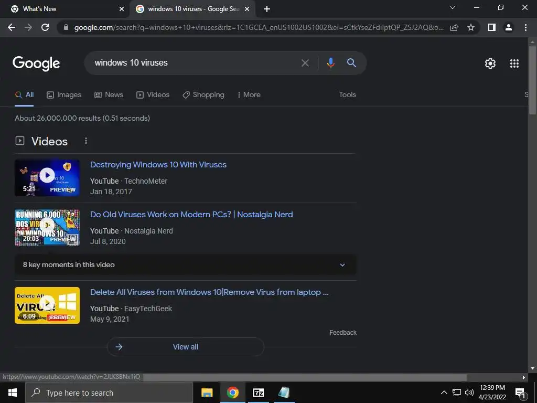Open Do Old Viruses Work on Modern PCs link
The image size is (537, 403).
[191, 215]
